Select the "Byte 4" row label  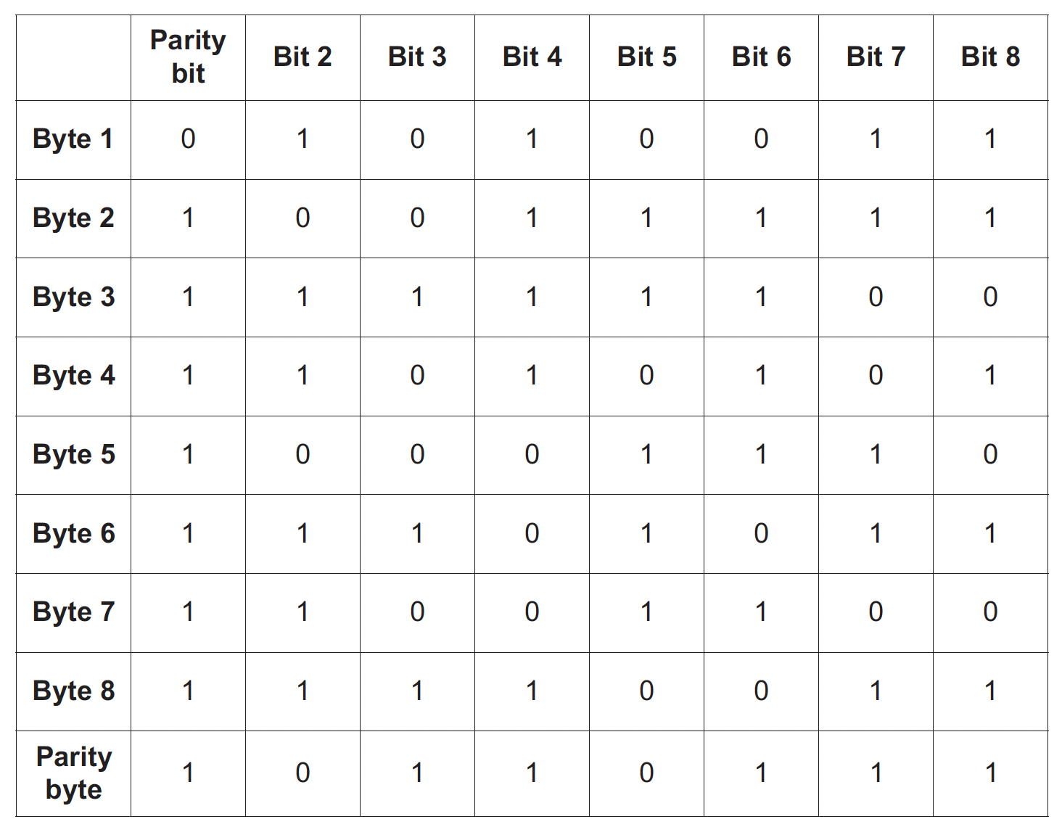coord(73,376)
